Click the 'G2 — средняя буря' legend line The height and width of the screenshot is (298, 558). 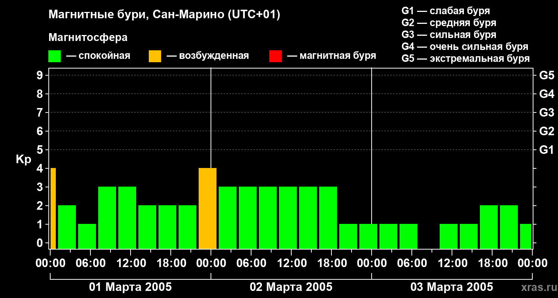point(449,22)
